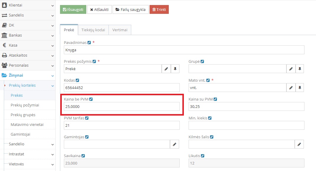Click the pin icon beside Prekės požymis field
Image resolution: width=316 pixels, height=171 pixels.
click(175, 69)
